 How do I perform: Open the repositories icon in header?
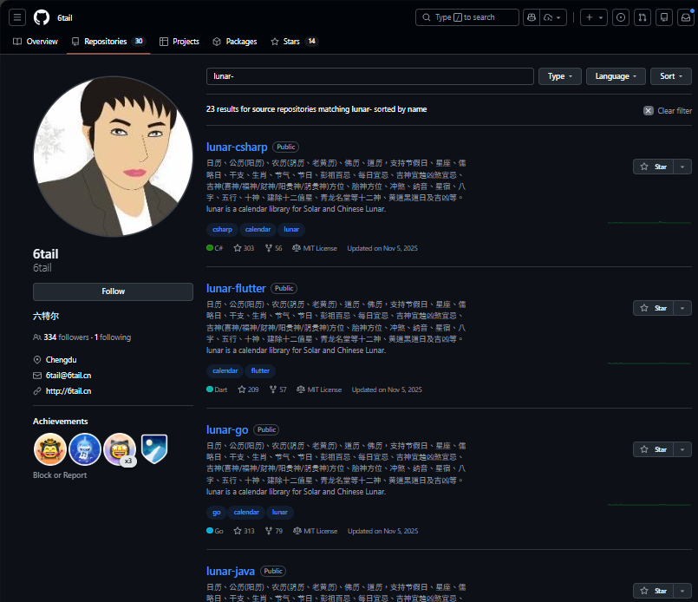coord(664,17)
